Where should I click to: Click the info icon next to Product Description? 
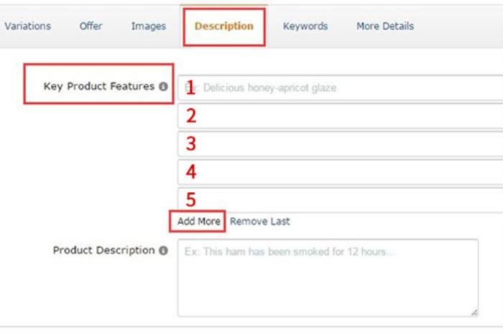point(163,251)
